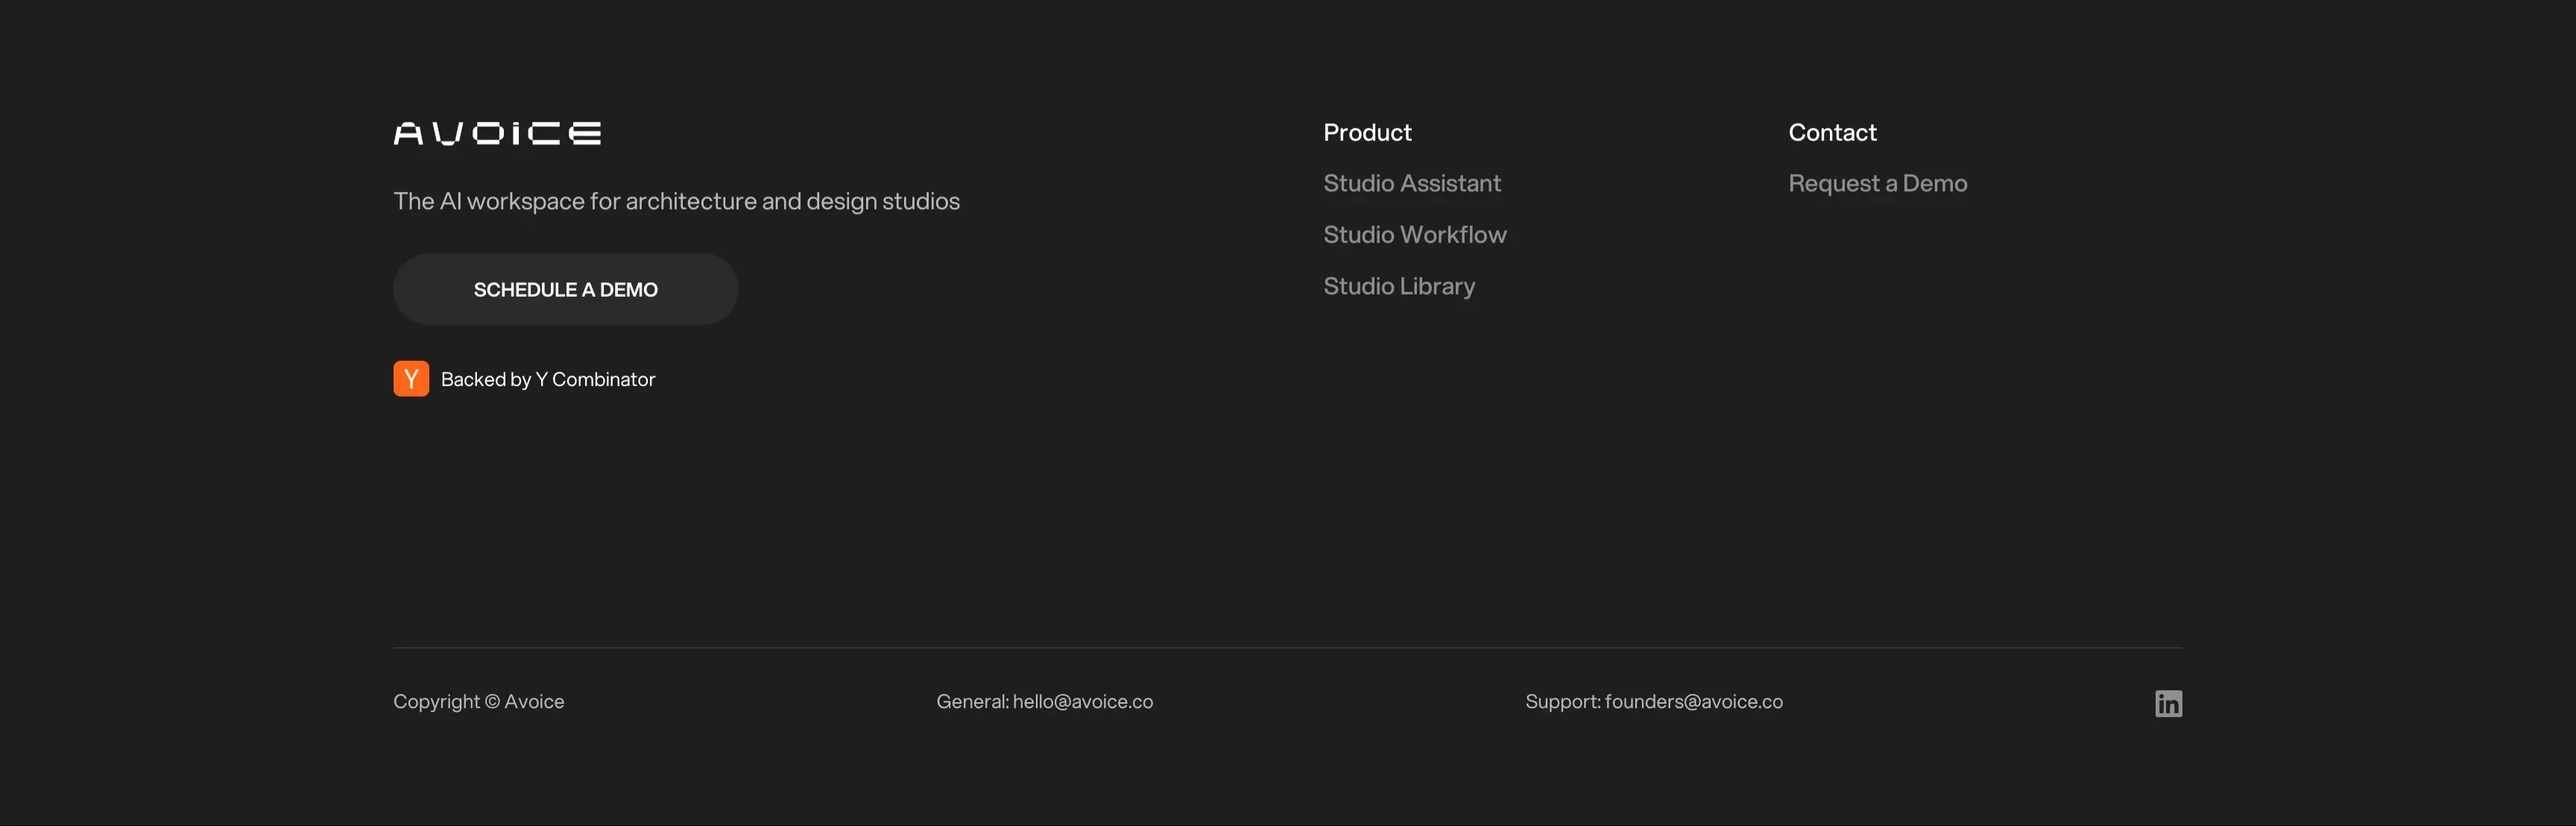2576x826 pixels.
Task: Click the Contact column heading
Action: point(1832,132)
